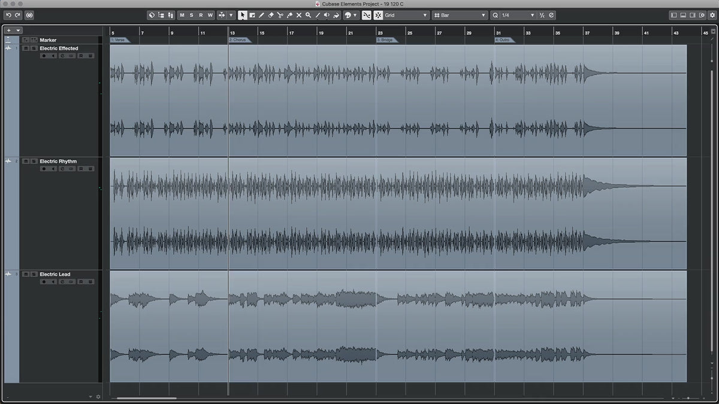Select the Electric Lead track name

(x=55, y=275)
